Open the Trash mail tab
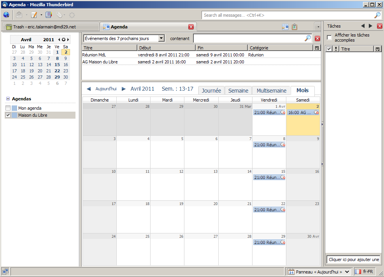Screen dimensions: 384x277 (49, 27)
